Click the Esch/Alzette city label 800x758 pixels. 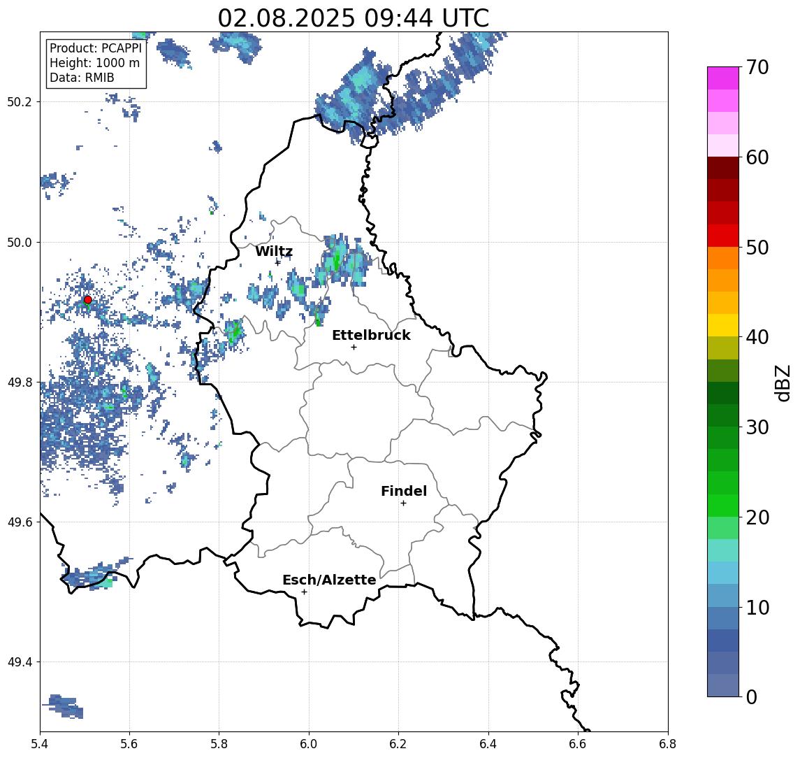[329, 580]
